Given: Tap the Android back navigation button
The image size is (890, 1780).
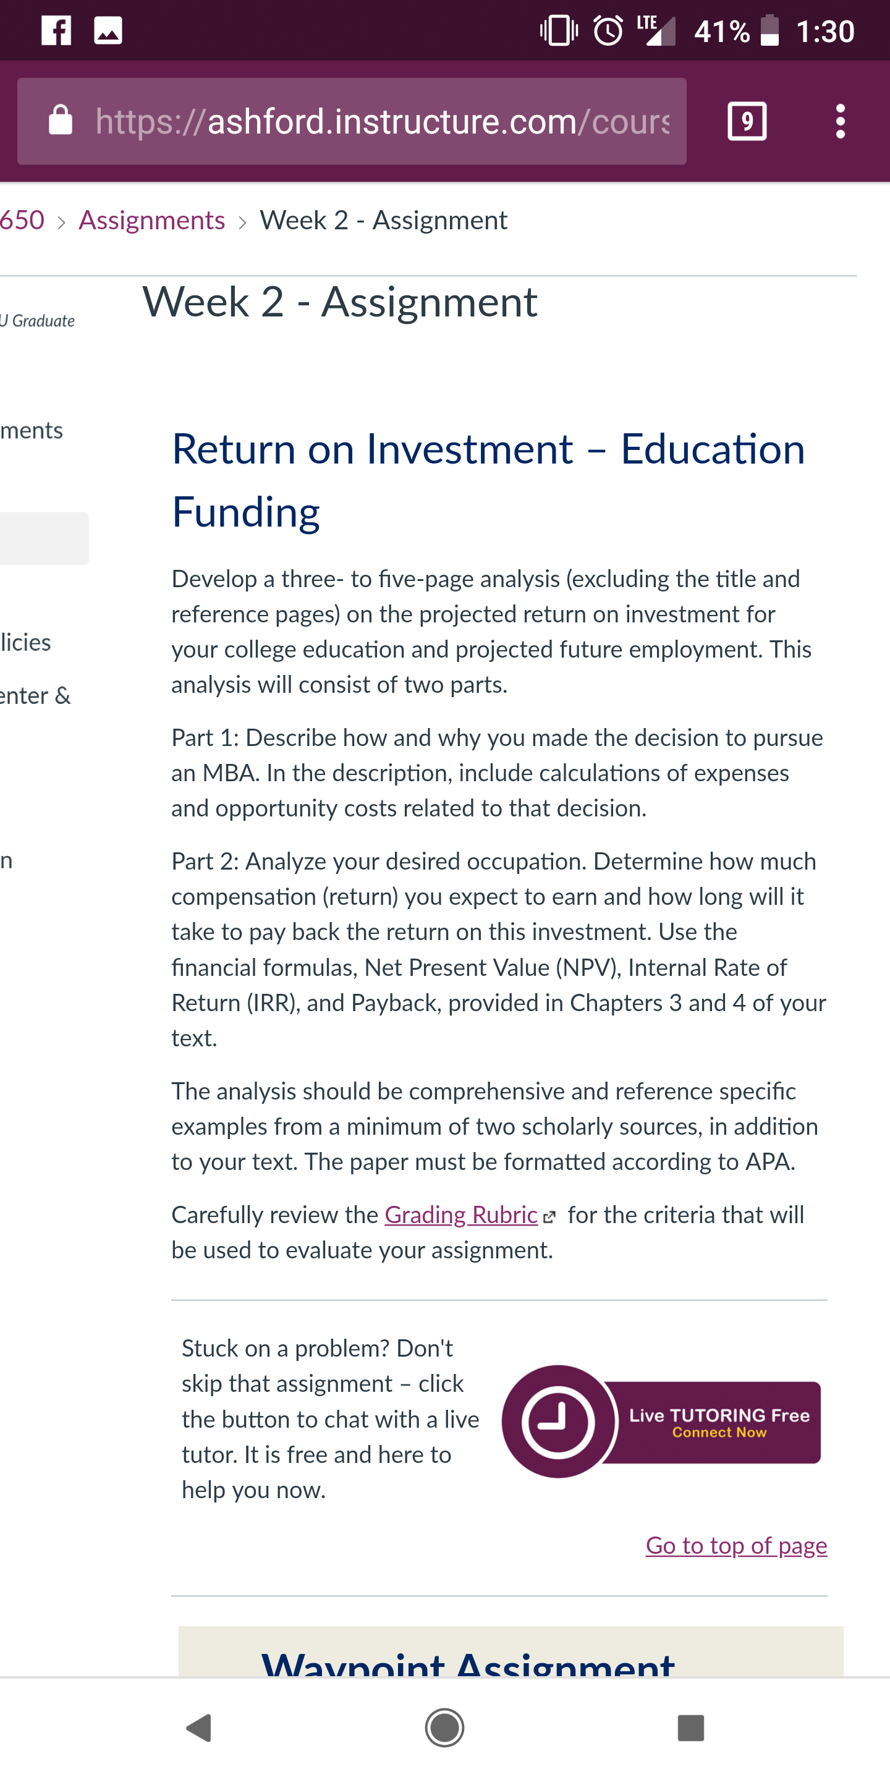Looking at the screenshot, I should [x=200, y=1727].
